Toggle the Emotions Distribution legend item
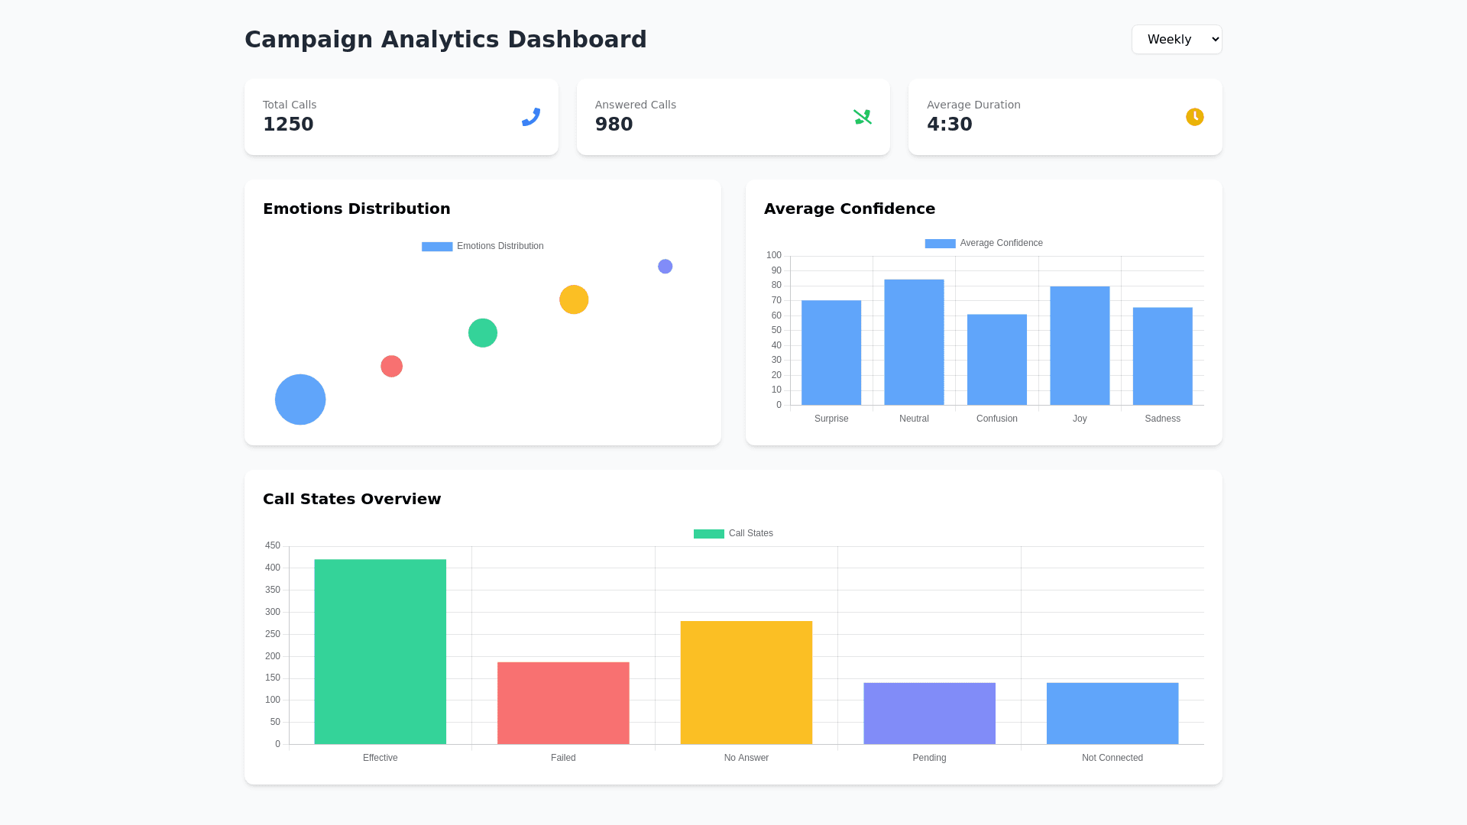The width and height of the screenshot is (1467, 825). (x=482, y=246)
